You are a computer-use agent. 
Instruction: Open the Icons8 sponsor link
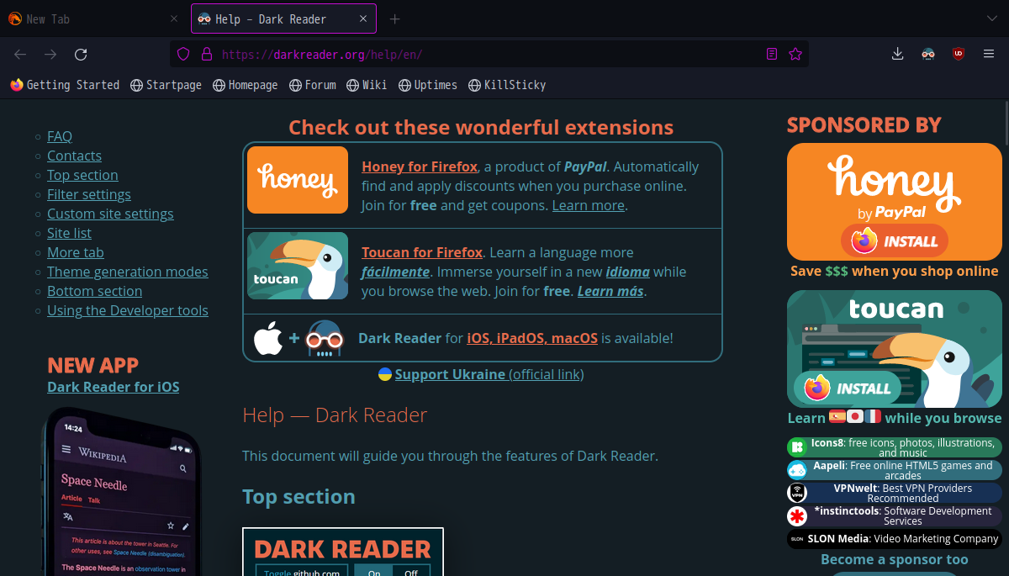(895, 447)
